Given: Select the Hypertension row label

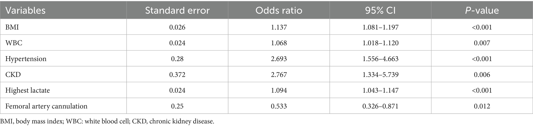Looking at the screenshot, I should click(26, 59).
